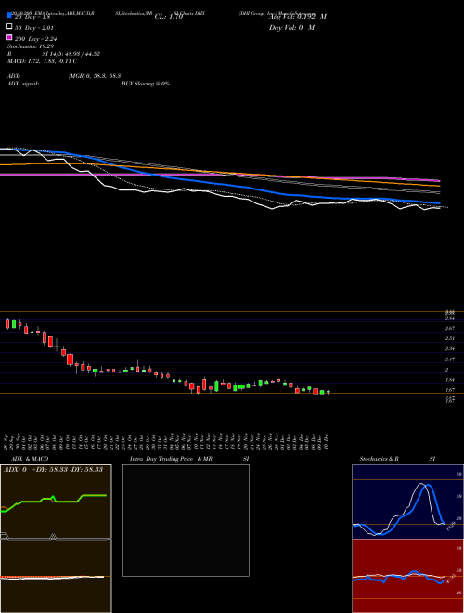
Task: Select the '200 Day - 2.24' legend text
Action: 36,38
